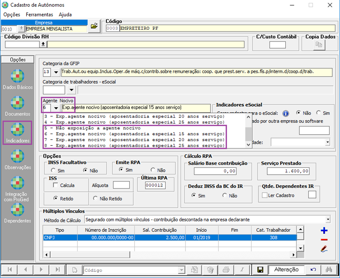Viewport: 340px width, 278px height.
Task: Expand the Categoria da GFIP dropdown
Action: tap(56, 73)
